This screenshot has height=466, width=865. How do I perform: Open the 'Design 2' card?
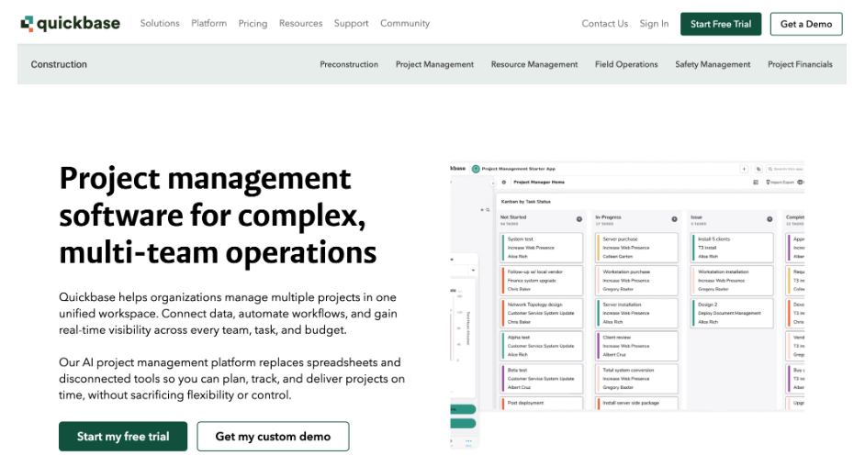click(732, 313)
